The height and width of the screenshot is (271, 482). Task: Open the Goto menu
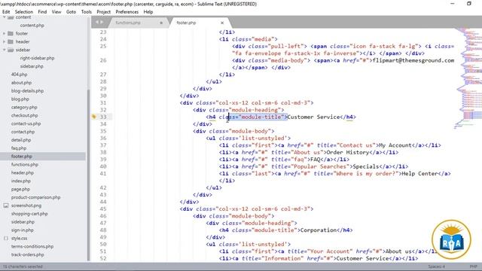tap(71, 12)
